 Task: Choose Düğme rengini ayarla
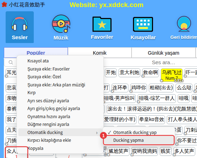pos(60,124)
